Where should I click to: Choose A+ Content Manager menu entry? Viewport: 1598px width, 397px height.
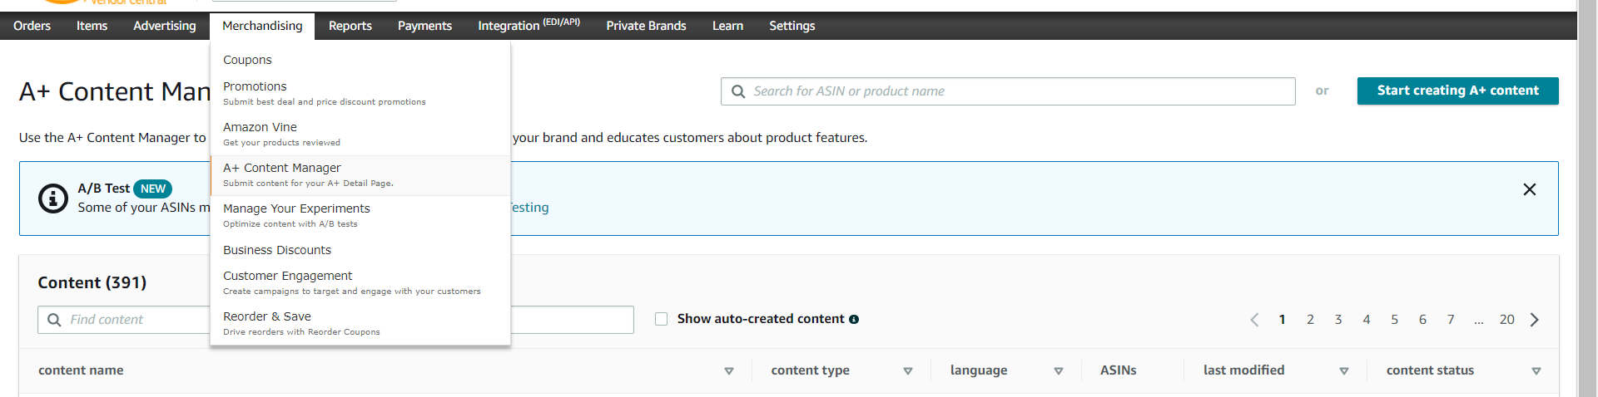pyautogui.click(x=360, y=175)
